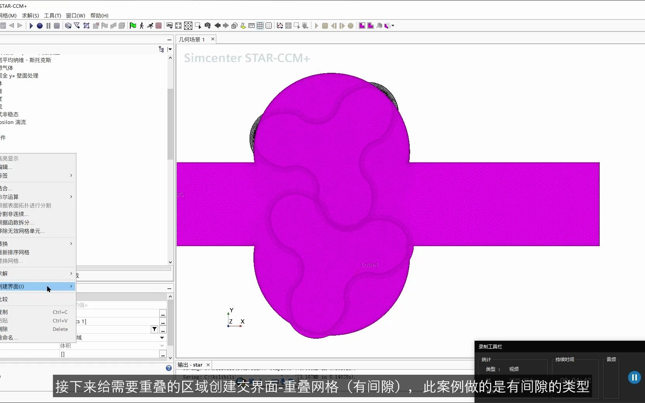Viewport: 645px width, 403px height.
Task: Click the simulation tree scroll-up arrow
Action: [x=170, y=58]
